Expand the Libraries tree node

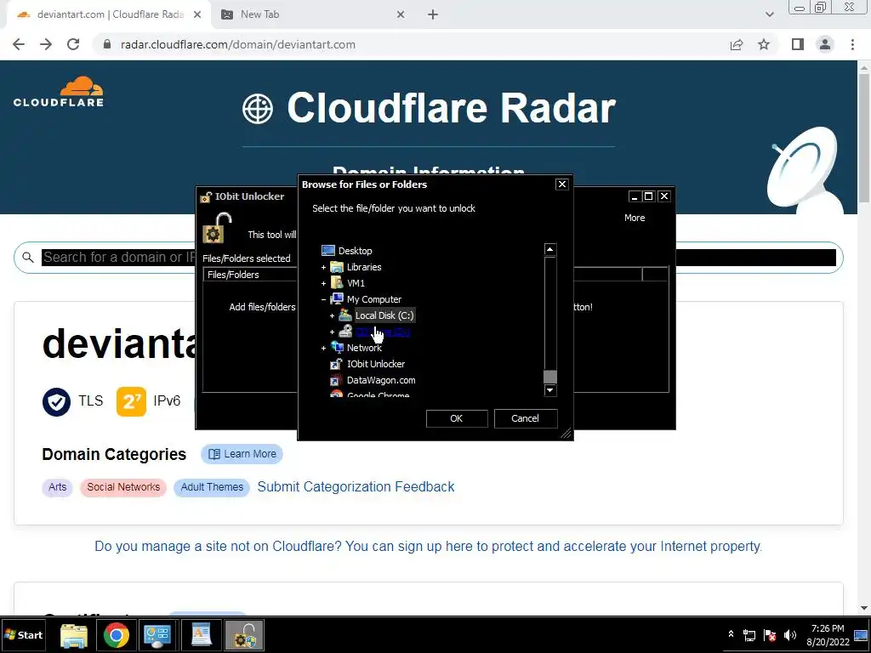pos(323,267)
